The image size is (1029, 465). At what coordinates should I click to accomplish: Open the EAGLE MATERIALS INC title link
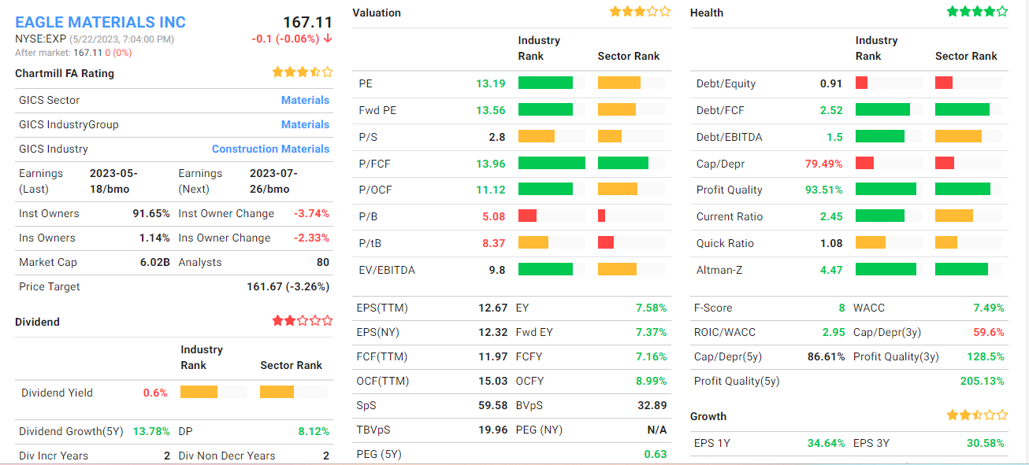[x=101, y=22]
